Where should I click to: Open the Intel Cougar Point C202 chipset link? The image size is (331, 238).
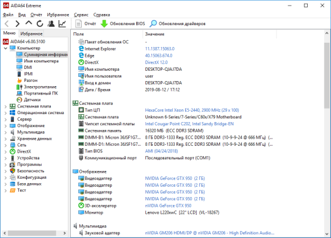(189, 124)
